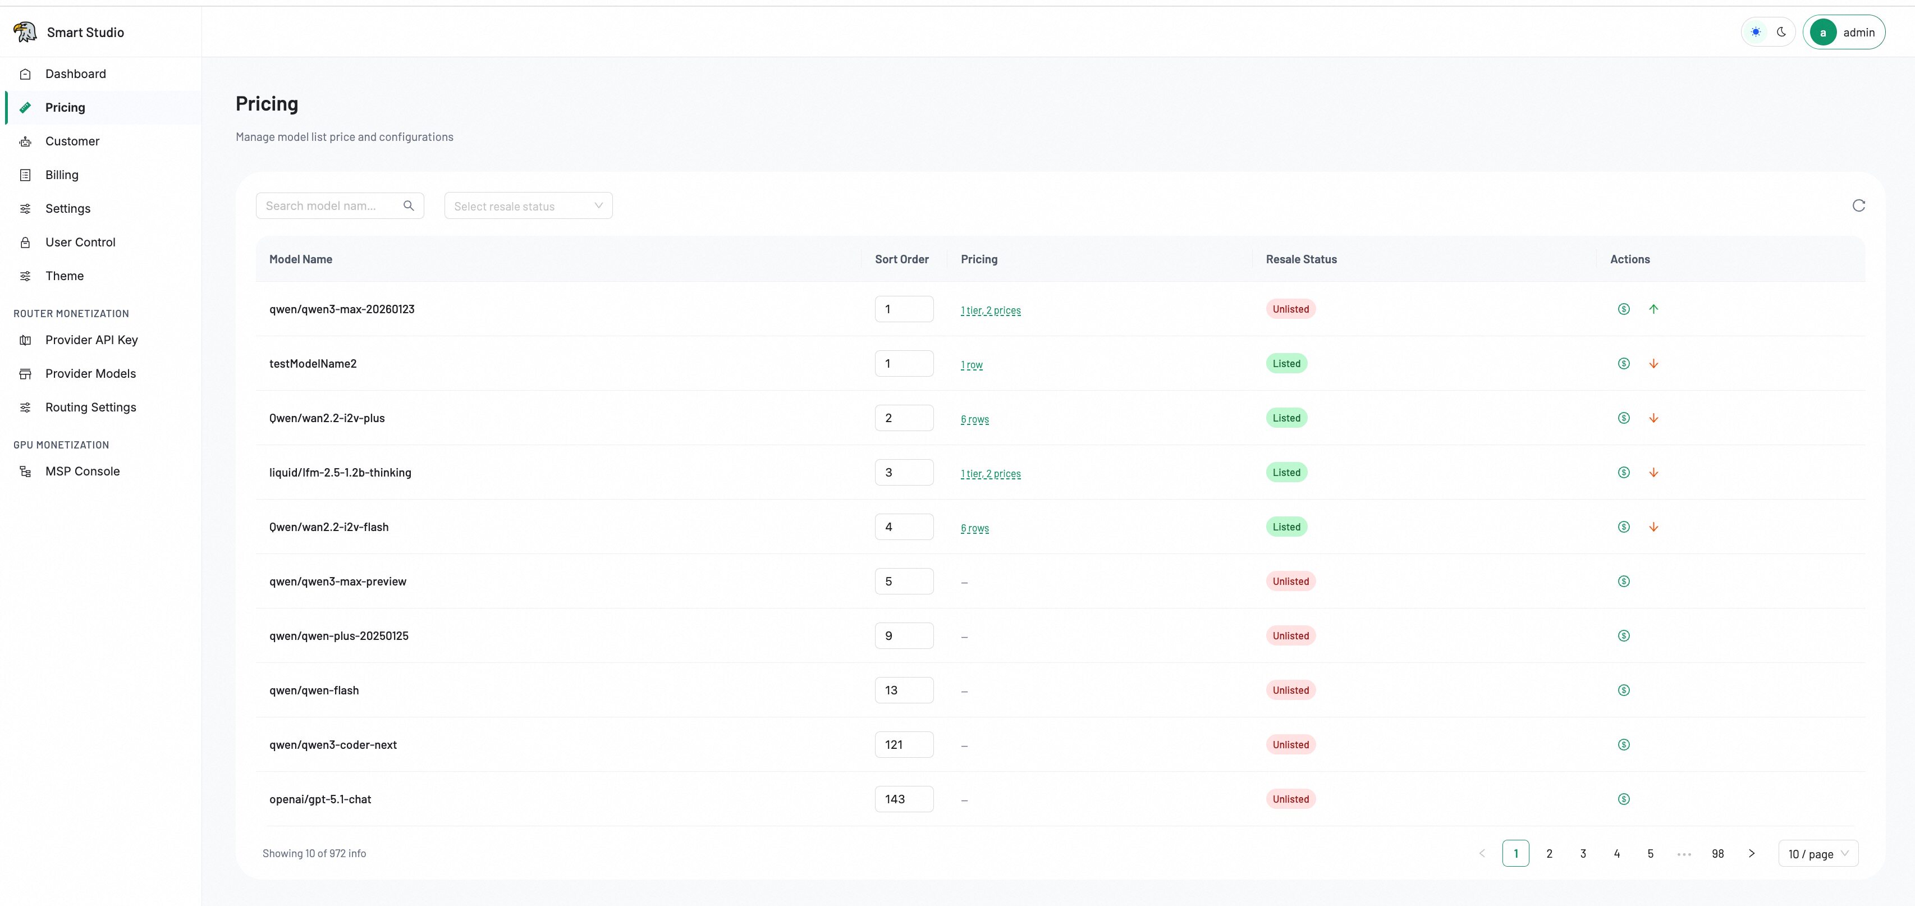
Task: Edit sort order field for openai/gpt-5.1-chat
Action: [904, 799]
